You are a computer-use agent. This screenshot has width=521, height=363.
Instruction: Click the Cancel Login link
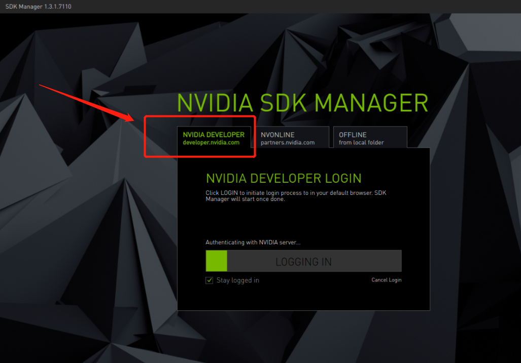[387, 280]
